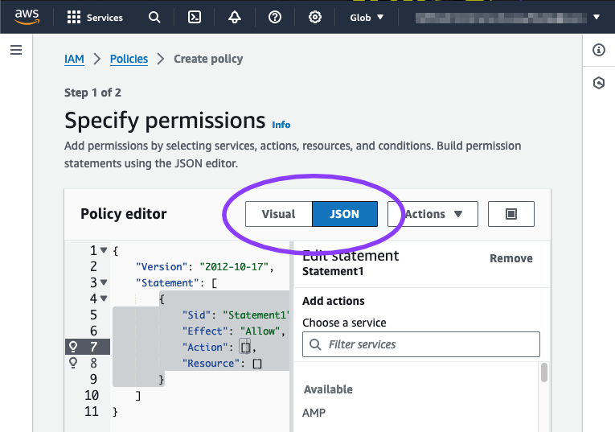Image resolution: width=615 pixels, height=432 pixels.
Task: Open the settings gear in the top bar
Action: tap(314, 17)
